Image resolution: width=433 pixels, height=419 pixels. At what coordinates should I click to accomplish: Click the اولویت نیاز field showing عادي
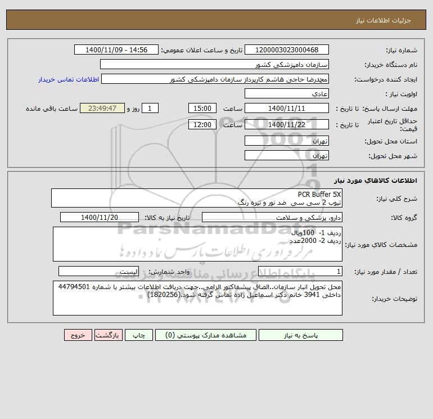(x=287, y=93)
